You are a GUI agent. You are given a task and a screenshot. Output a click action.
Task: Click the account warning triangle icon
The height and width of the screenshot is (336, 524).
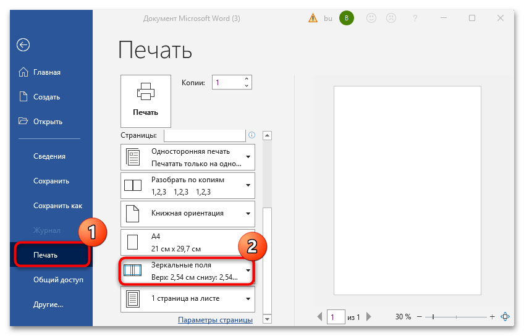click(x=313, y=18)
